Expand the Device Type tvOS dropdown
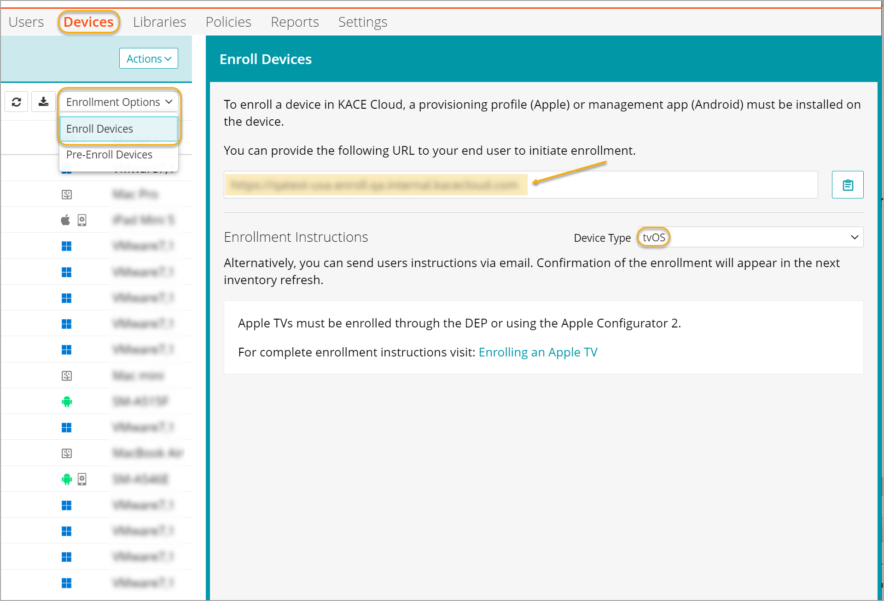Viewport: 884px width, 601px height. click(750, 238)
